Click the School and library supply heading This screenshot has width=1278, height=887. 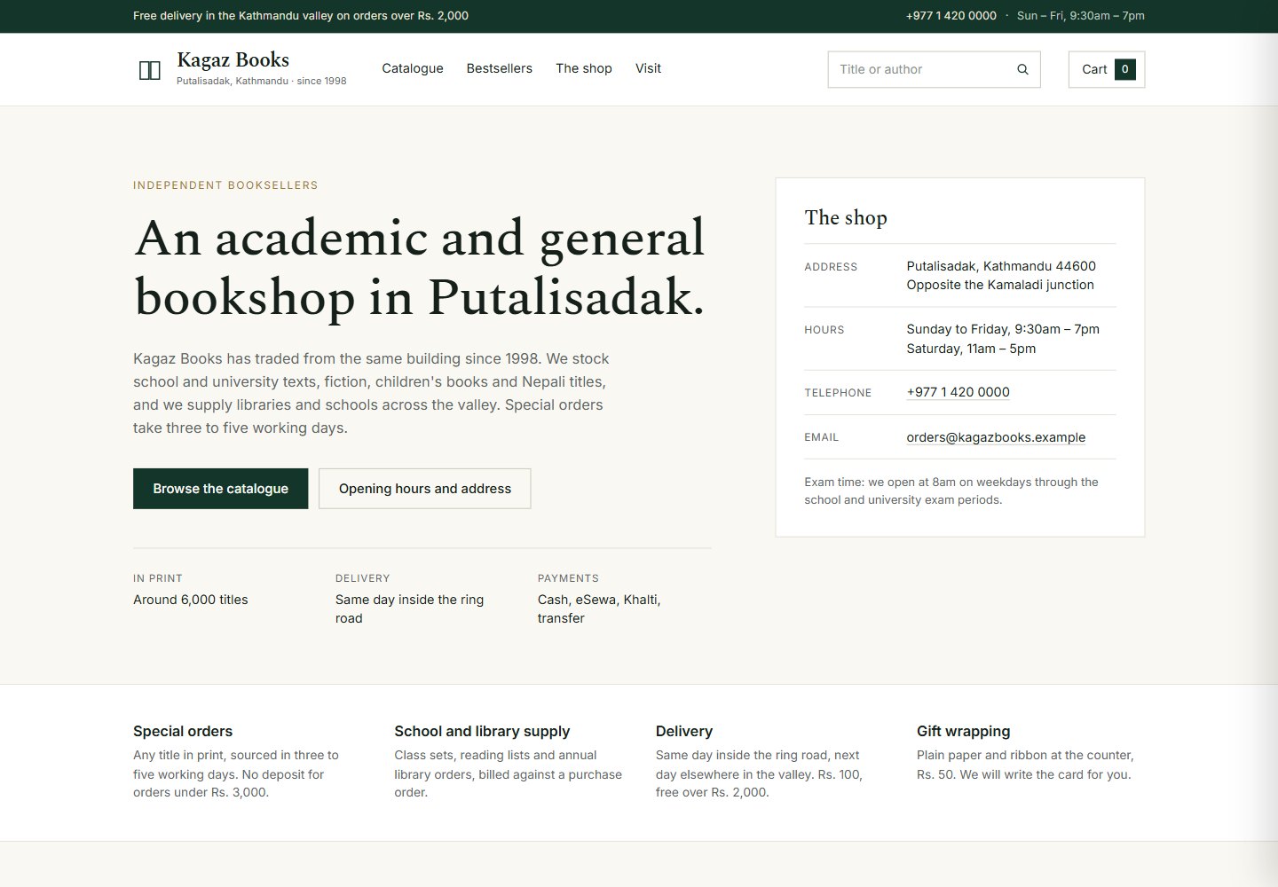coord(482,731)
